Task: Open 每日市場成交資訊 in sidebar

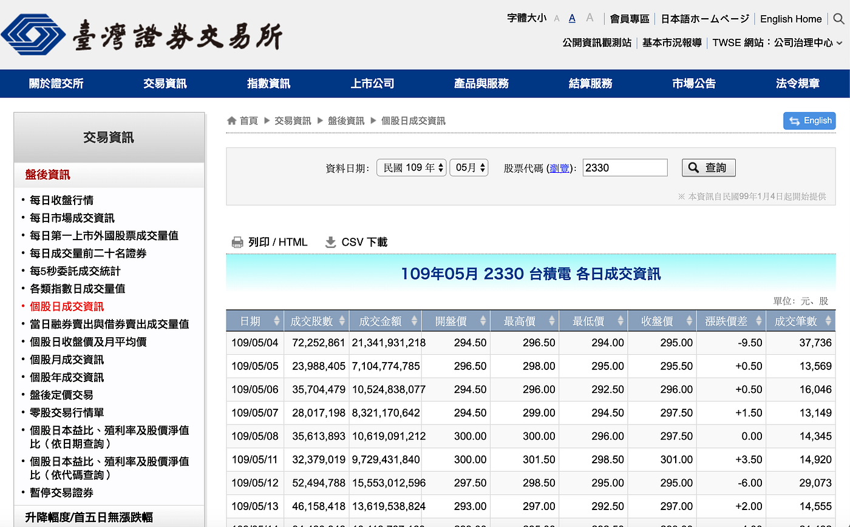Action: click(72, 218)
